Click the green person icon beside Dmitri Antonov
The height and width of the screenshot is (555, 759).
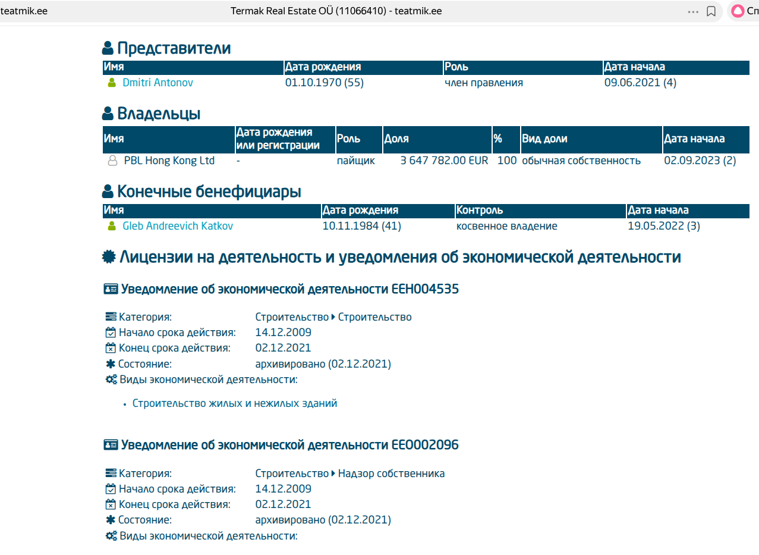tap(111, 83)
